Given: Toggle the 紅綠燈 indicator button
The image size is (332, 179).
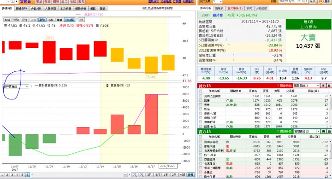Looking at the screenshot, I should pos(70,20).
